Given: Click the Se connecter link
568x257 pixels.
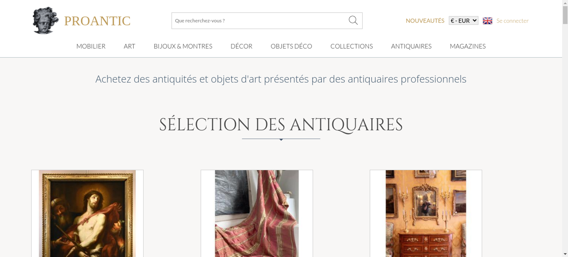Looking at the screenshot, I should [x=512, y=21].
